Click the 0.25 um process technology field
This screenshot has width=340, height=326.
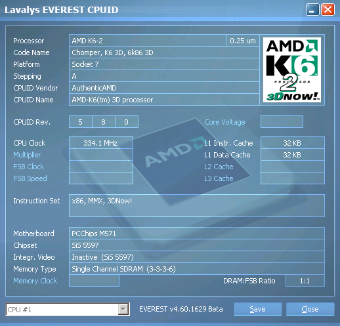(x=243, y=41)
